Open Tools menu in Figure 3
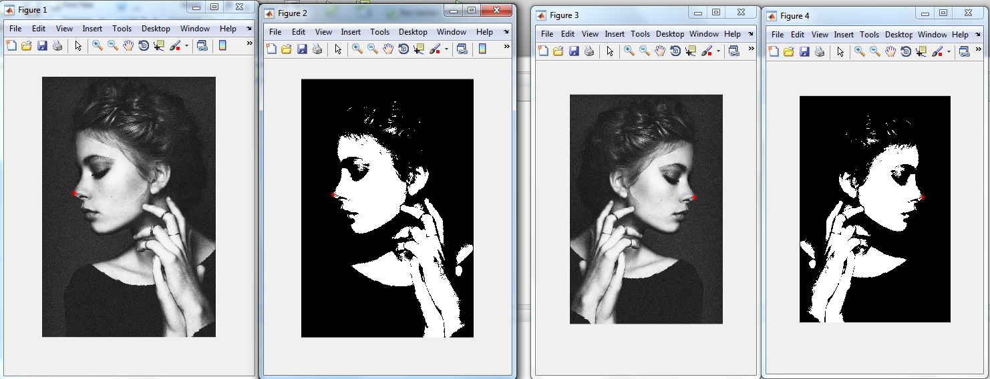990x379 pixels. [640, 34]
